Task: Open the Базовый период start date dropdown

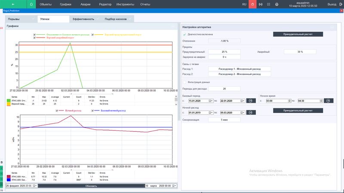Action: coord(211,101)
